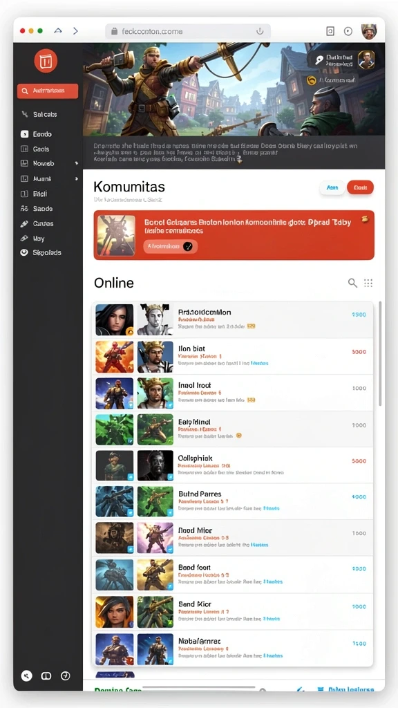Go forward with the browser forward arrow
398x708 pixels.
click(75, 30)
